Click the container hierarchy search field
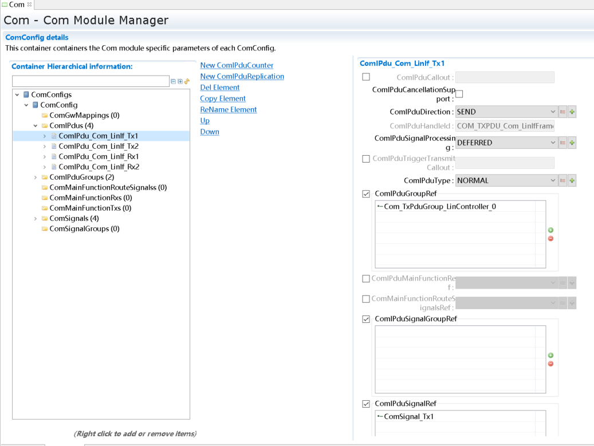The image size is (594, 446). pyautogui.click(x=91, y=82)
